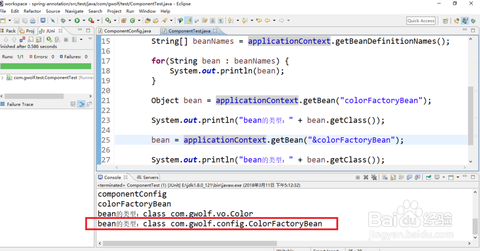This screenshot has height=251, width=480.
Task: Open dropdown arrow next to Run button
Action: pos(84,21)
